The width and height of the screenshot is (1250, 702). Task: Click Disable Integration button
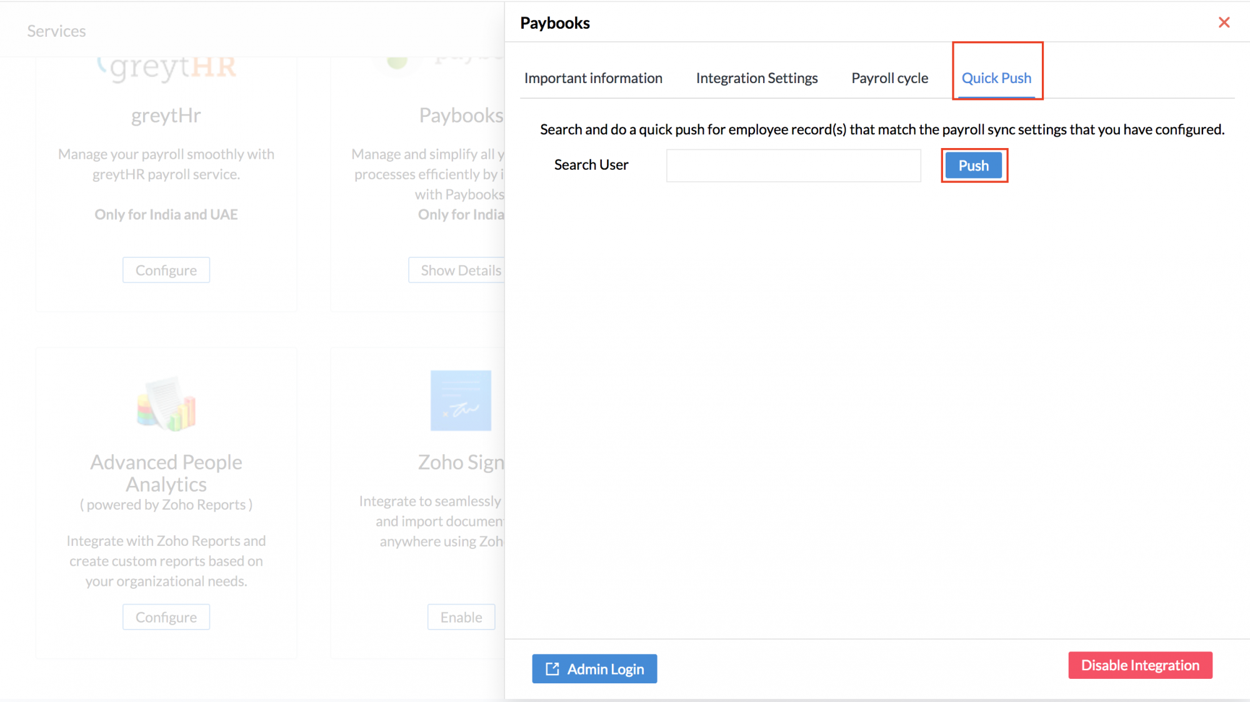[1140, 665]
